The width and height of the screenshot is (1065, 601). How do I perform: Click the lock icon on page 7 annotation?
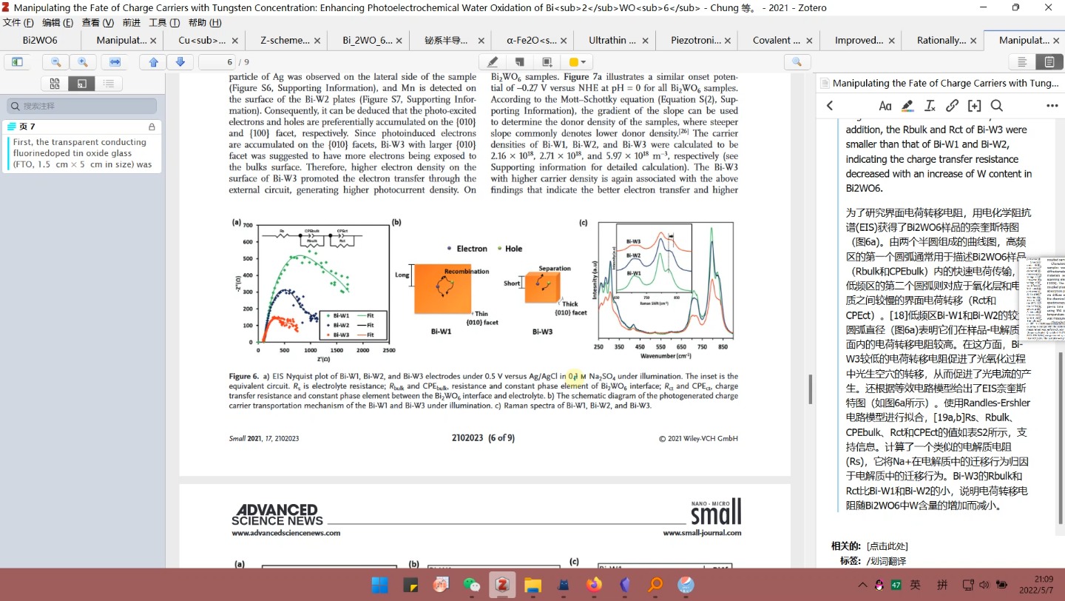pyautogui.click(x=152, y=127)
